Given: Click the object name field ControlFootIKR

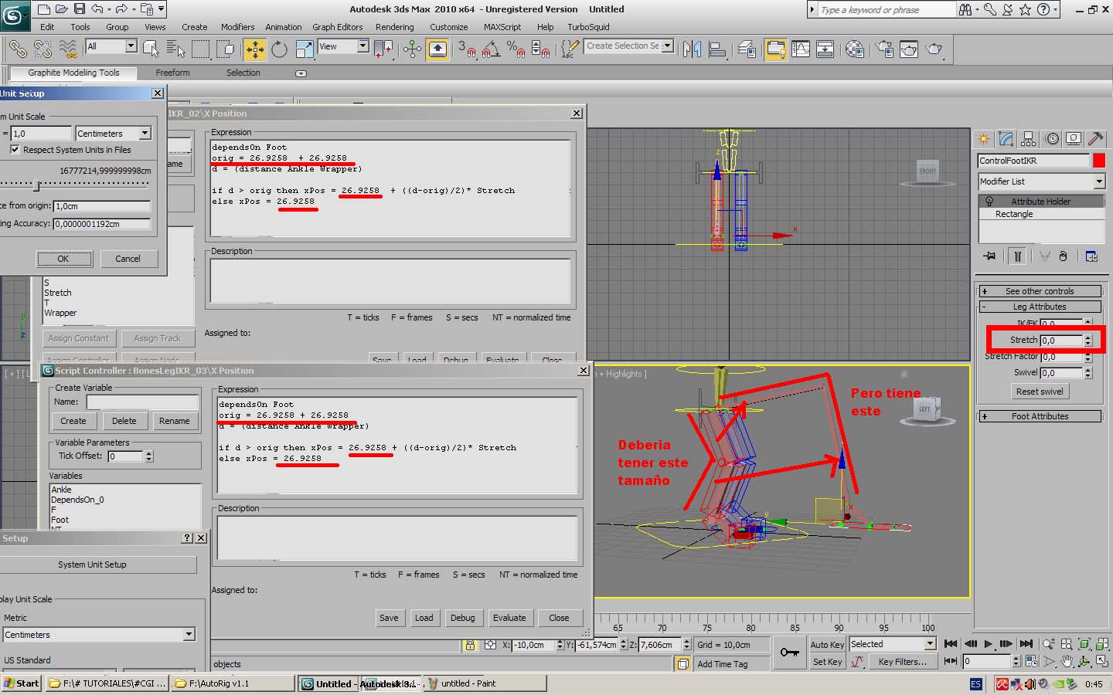Looking at the screenshot, I should (x=1033, y=161).
